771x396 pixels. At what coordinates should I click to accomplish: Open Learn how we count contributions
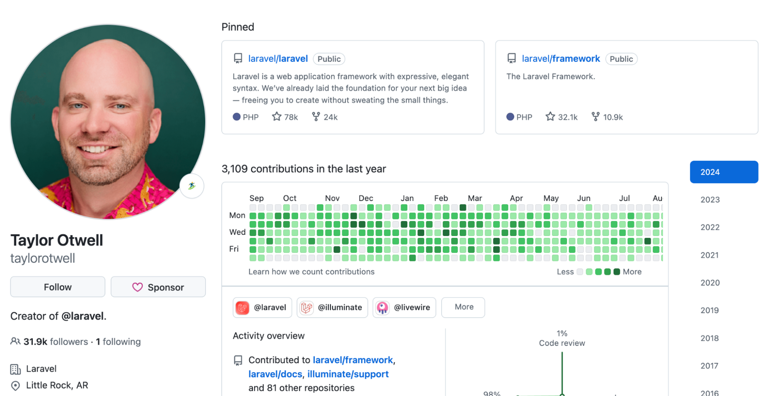pyautogui.click(x=311, y=272)
